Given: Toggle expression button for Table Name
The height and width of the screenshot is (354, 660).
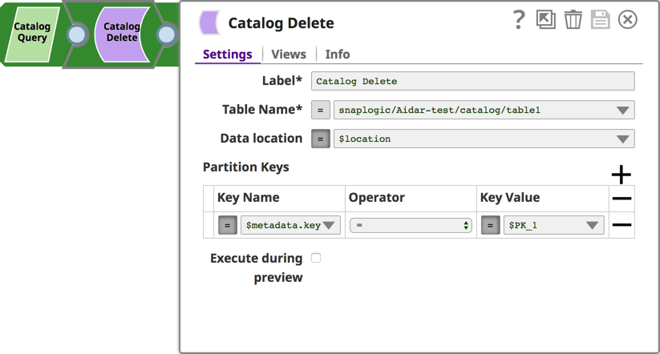Looking at the screenshot, I should (320, 110).
